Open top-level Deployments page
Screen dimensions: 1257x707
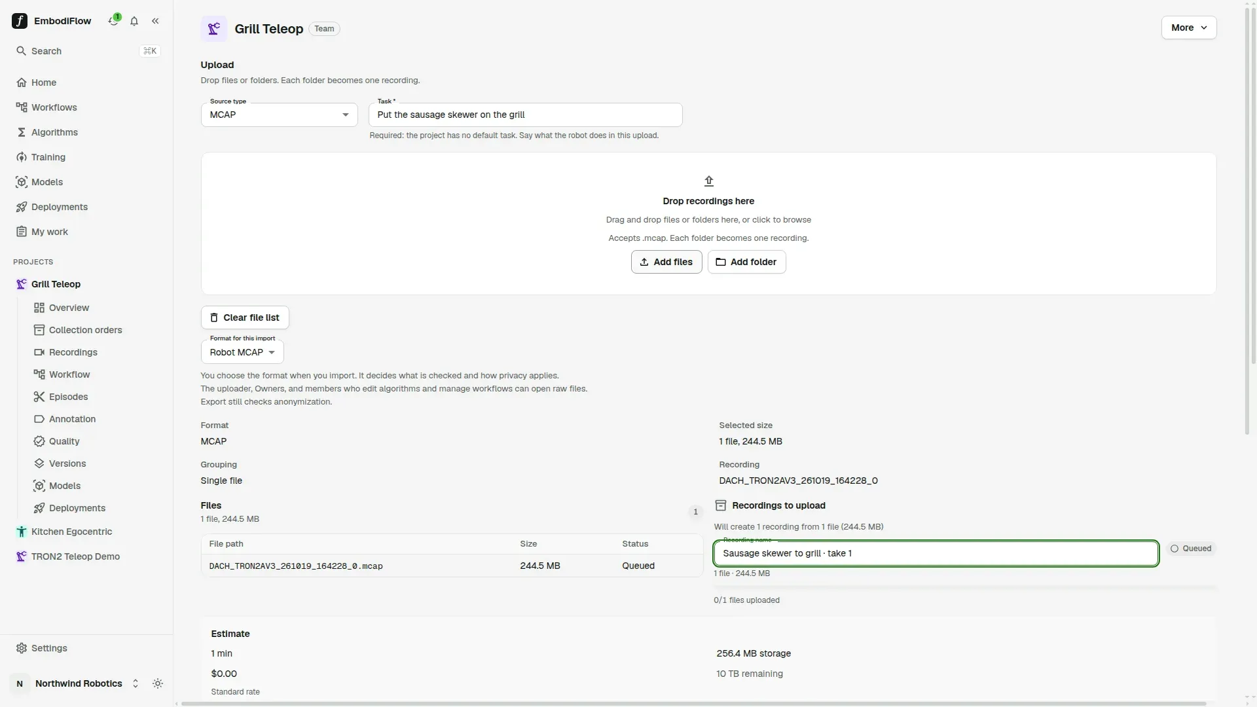click(87, 207)
